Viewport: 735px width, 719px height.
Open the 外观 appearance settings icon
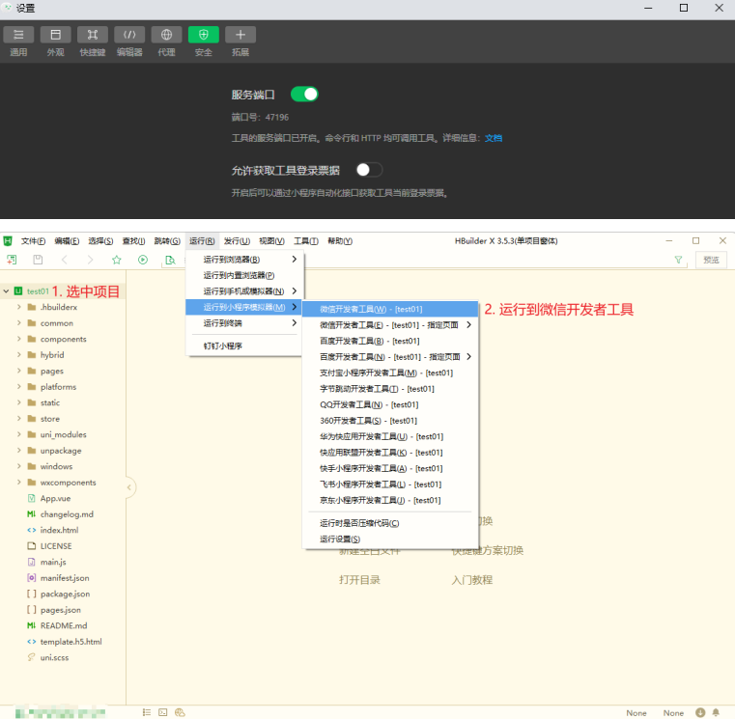click(x=55, y=35)
